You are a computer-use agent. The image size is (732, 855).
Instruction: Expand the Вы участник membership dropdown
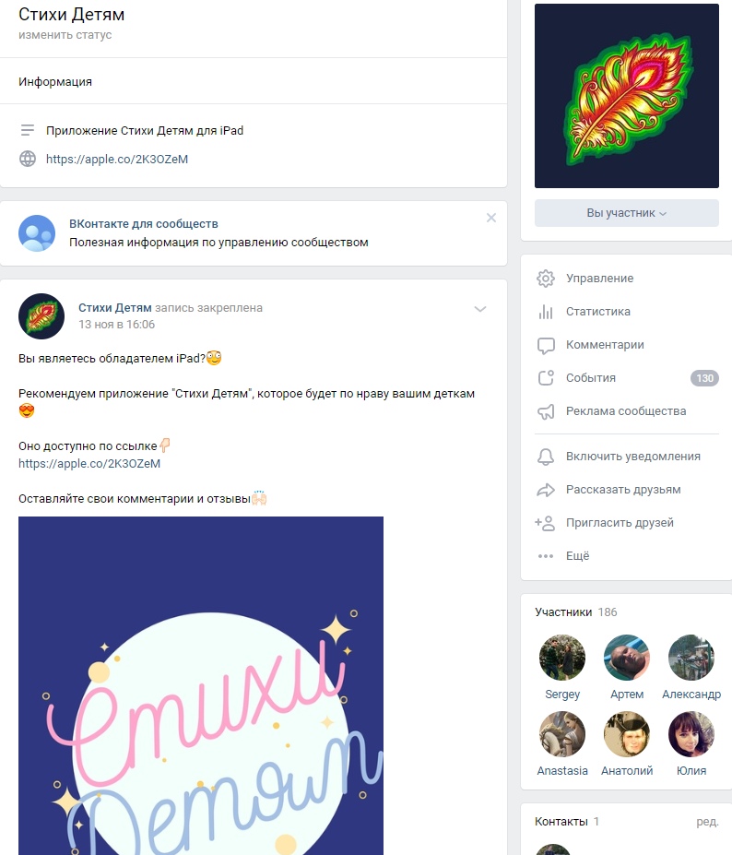pos(626,213)
